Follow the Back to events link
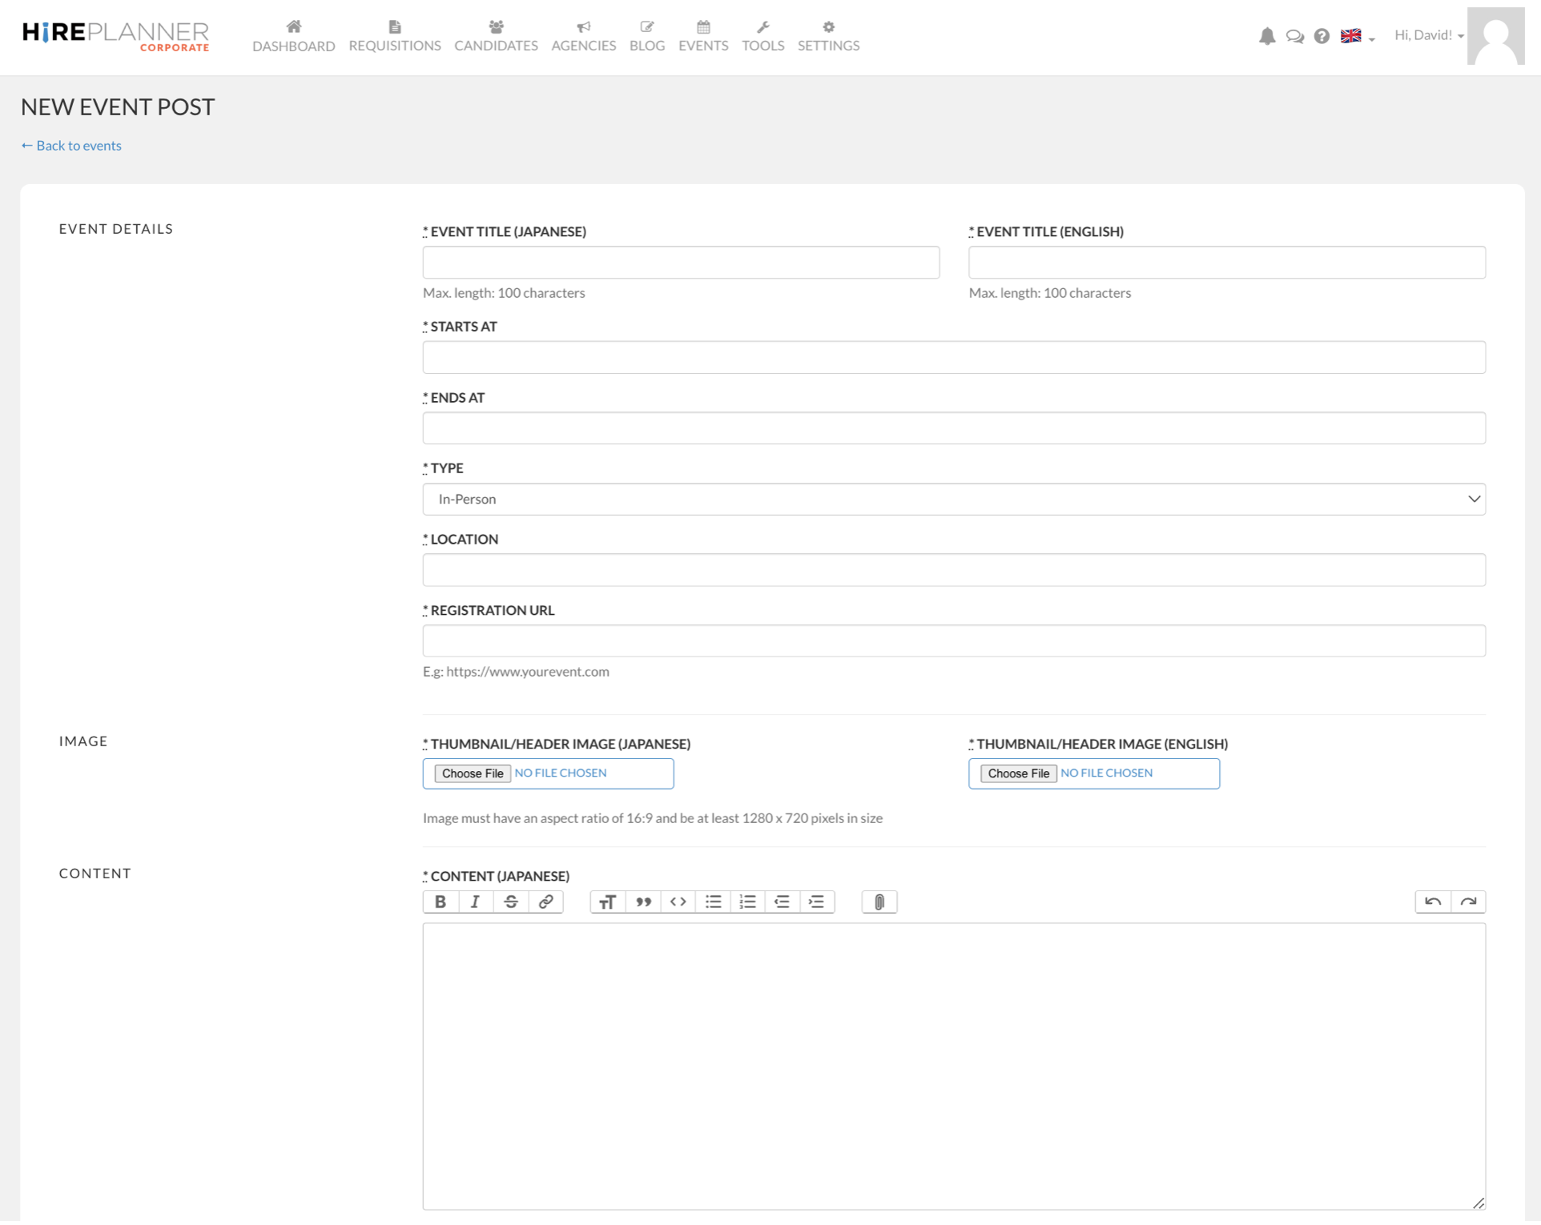The height and width of the screenshot is (1225, 1541). [x=70, y=145]
